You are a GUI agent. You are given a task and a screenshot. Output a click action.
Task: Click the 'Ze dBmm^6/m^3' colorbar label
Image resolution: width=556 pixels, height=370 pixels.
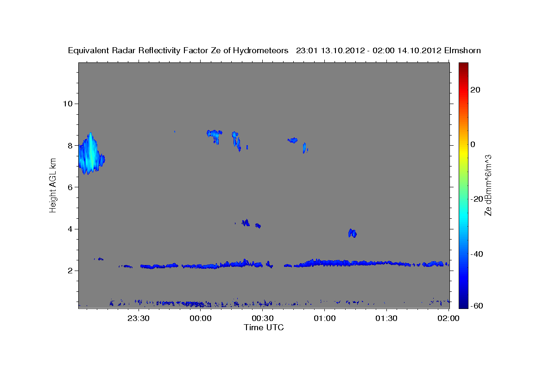tap(487, 185)
